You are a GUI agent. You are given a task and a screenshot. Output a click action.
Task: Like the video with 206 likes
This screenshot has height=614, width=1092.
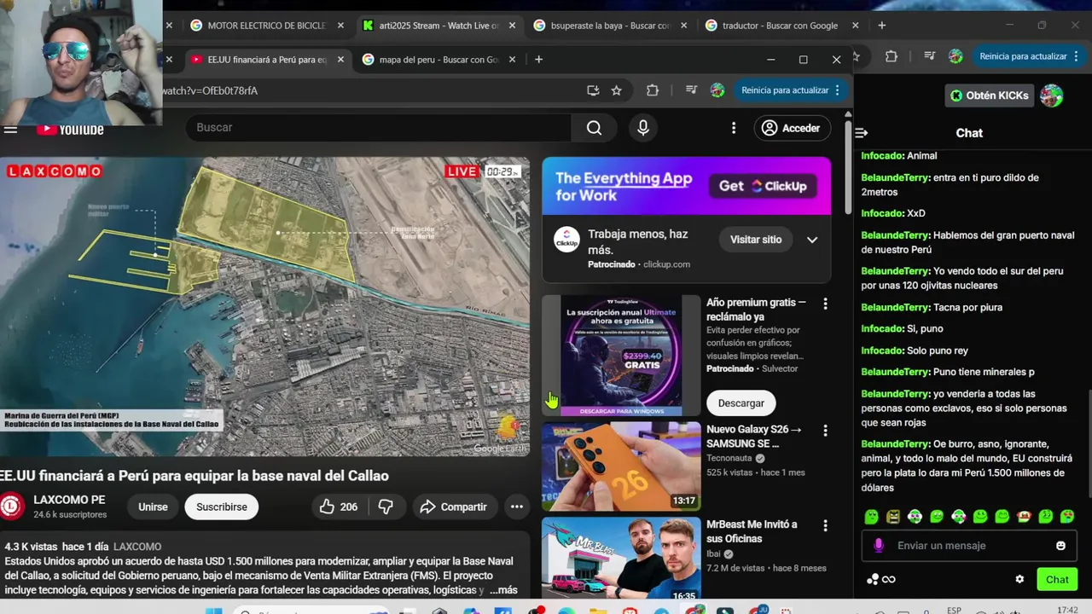click(x=338, y=507)
